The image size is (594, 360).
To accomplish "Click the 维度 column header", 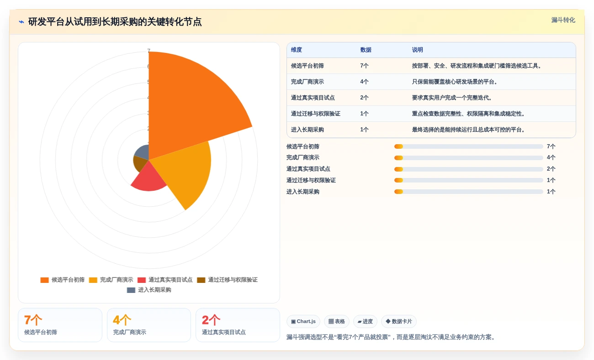I will pos(297,50).
